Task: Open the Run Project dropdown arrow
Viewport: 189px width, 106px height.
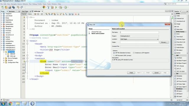Action: click(x=58, y=7)
